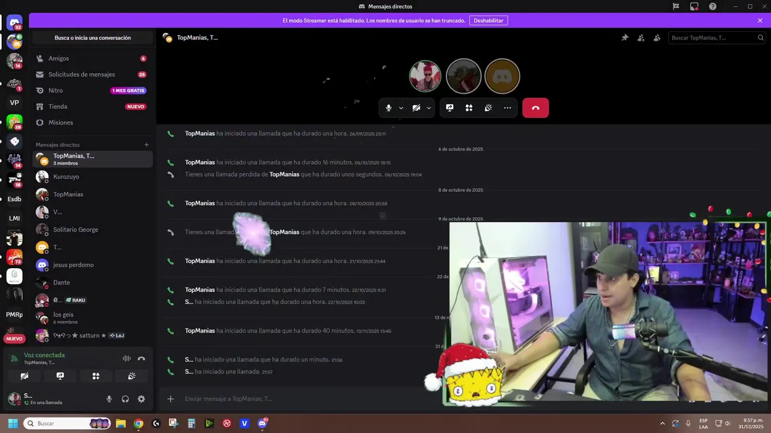This screenshot has height=433, width=771.
Task: Open pinned messages pin icon
Action: (x=625, y=37)
